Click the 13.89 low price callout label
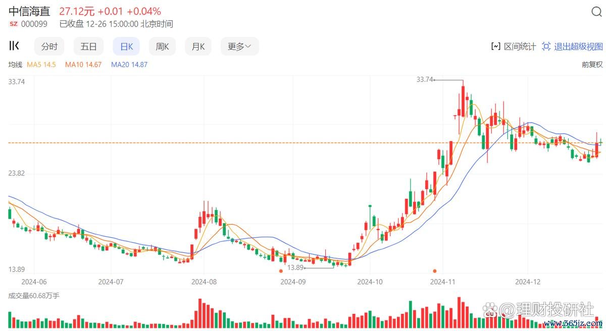This screenshot has width=606, height=331. tap(295, 267)
